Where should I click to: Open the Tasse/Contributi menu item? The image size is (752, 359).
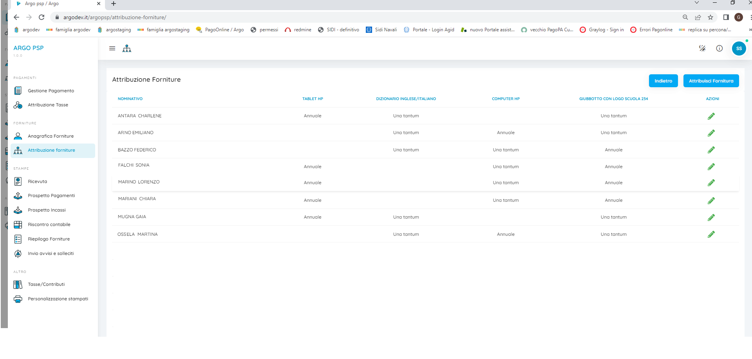coord(53,284)
